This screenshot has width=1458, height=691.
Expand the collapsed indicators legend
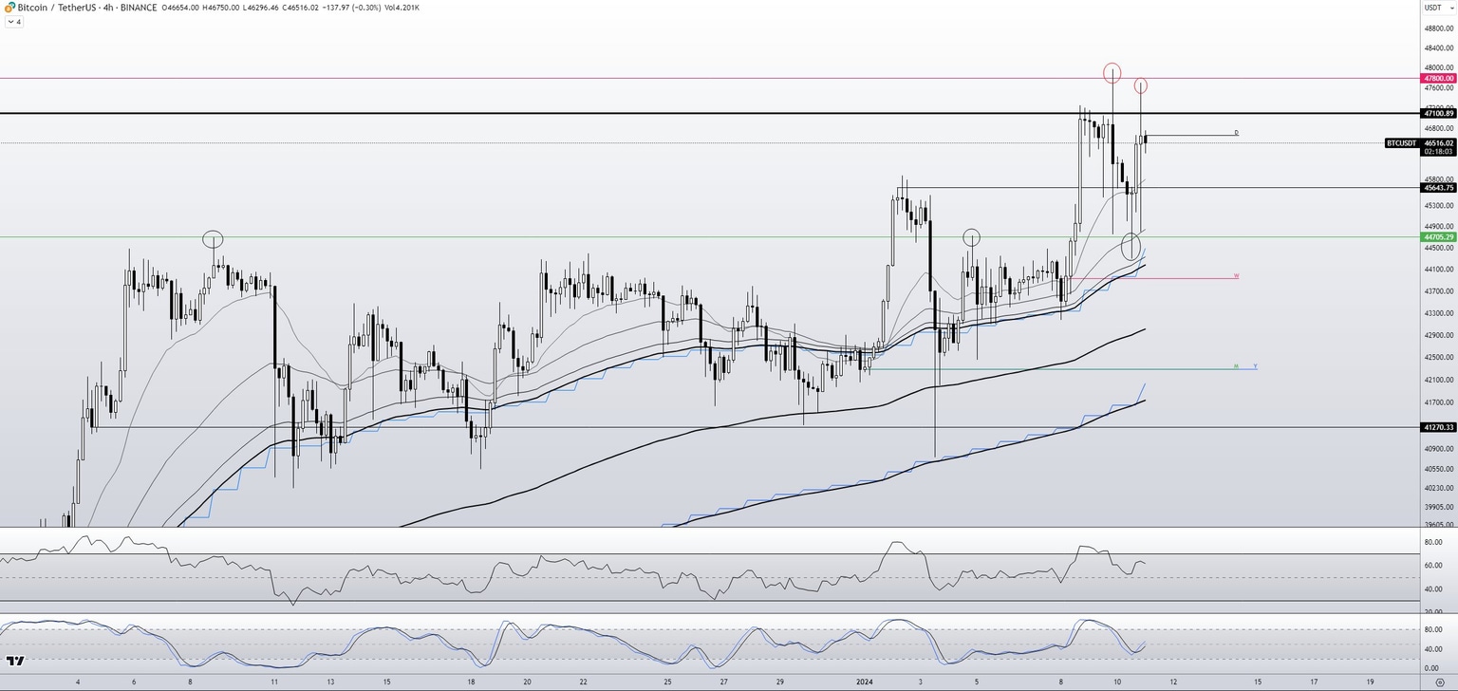pos(13,21)
